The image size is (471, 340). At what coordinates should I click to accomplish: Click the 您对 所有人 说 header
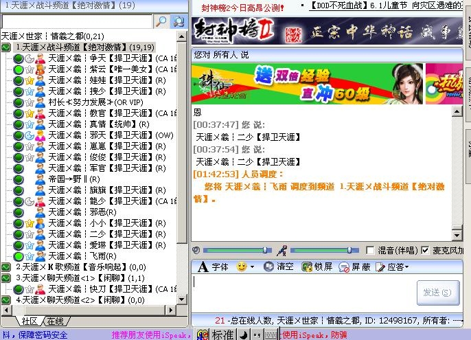pyautogui.click(x=221, y=55)
